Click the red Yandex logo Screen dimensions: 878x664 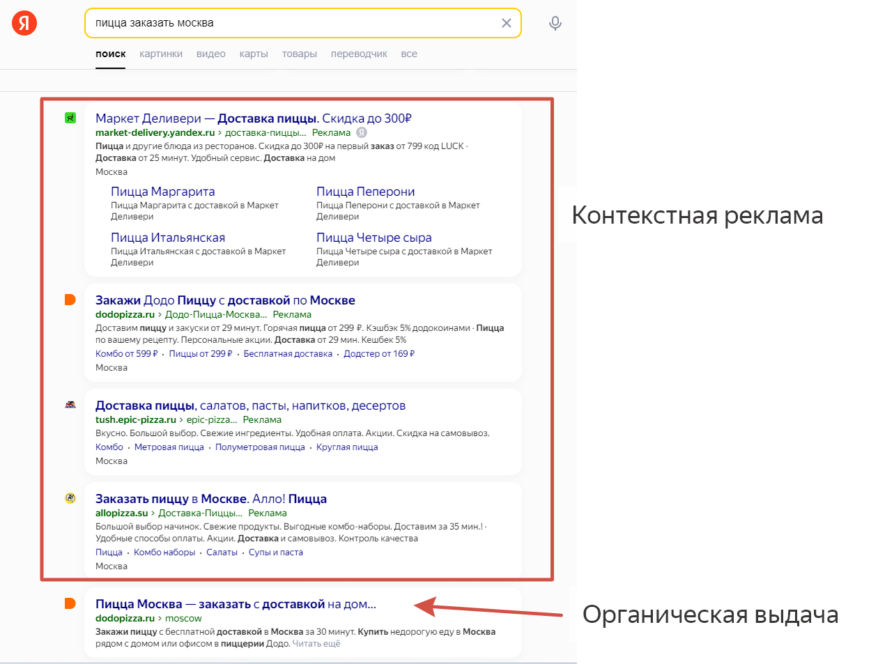pyautogui.click(x=23, y=22)
